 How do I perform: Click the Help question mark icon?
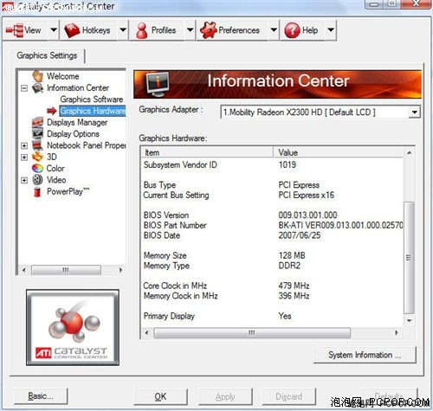point(292,30)
